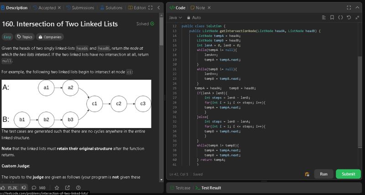Close the Accepted tab
The height and width of the screenshot is (195, 365).
[x=60, y=8]
